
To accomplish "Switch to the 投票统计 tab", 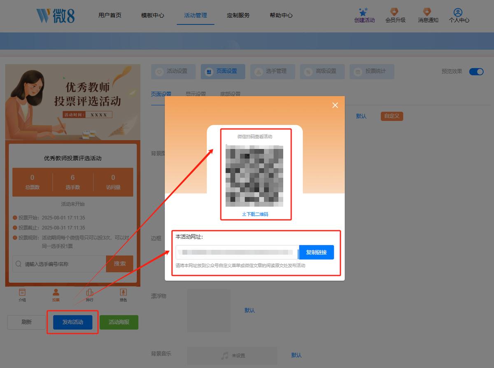I will pos(372,71).
